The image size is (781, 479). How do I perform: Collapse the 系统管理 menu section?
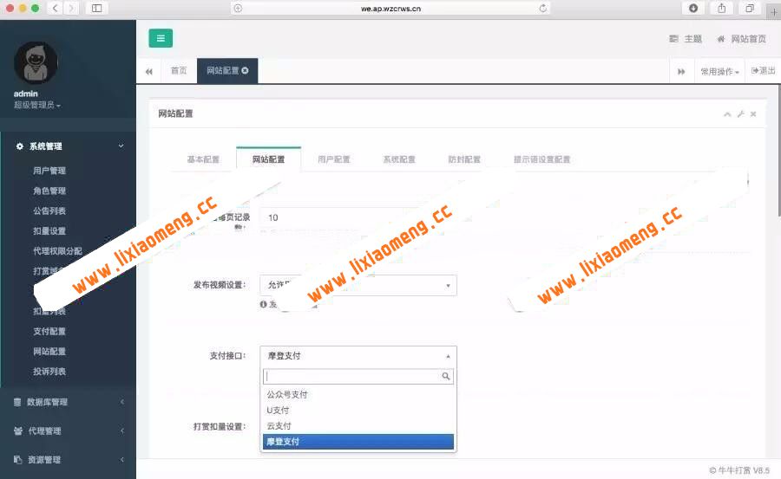(69, 146)
